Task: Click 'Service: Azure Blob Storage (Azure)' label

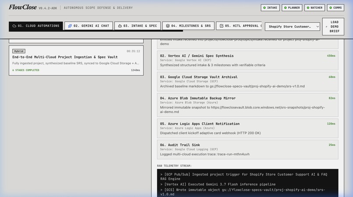Action: 189,102
